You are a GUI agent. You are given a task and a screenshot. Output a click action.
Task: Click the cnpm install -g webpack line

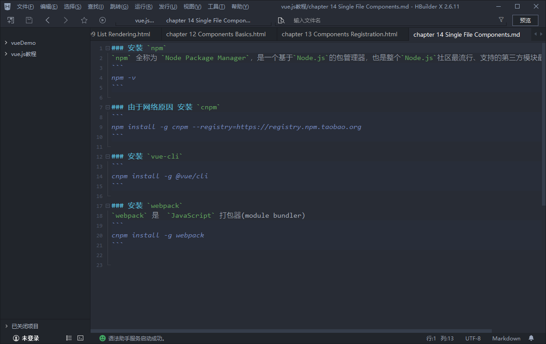click(158, 235)
